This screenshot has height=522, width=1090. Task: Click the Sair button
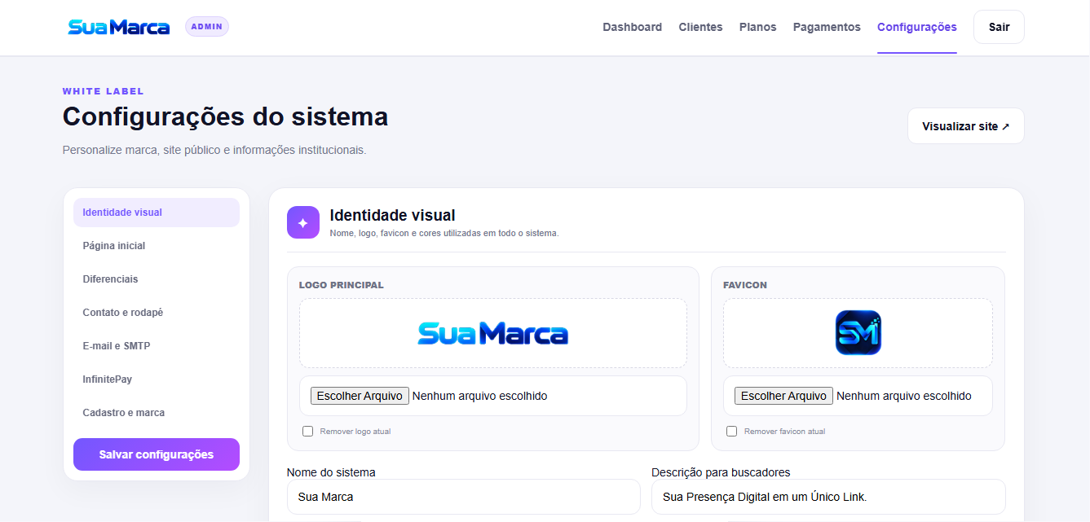point(999,27)
